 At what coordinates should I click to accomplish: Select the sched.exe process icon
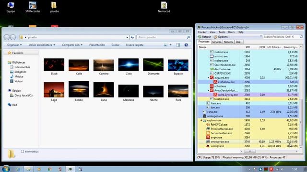click(212, 86)
